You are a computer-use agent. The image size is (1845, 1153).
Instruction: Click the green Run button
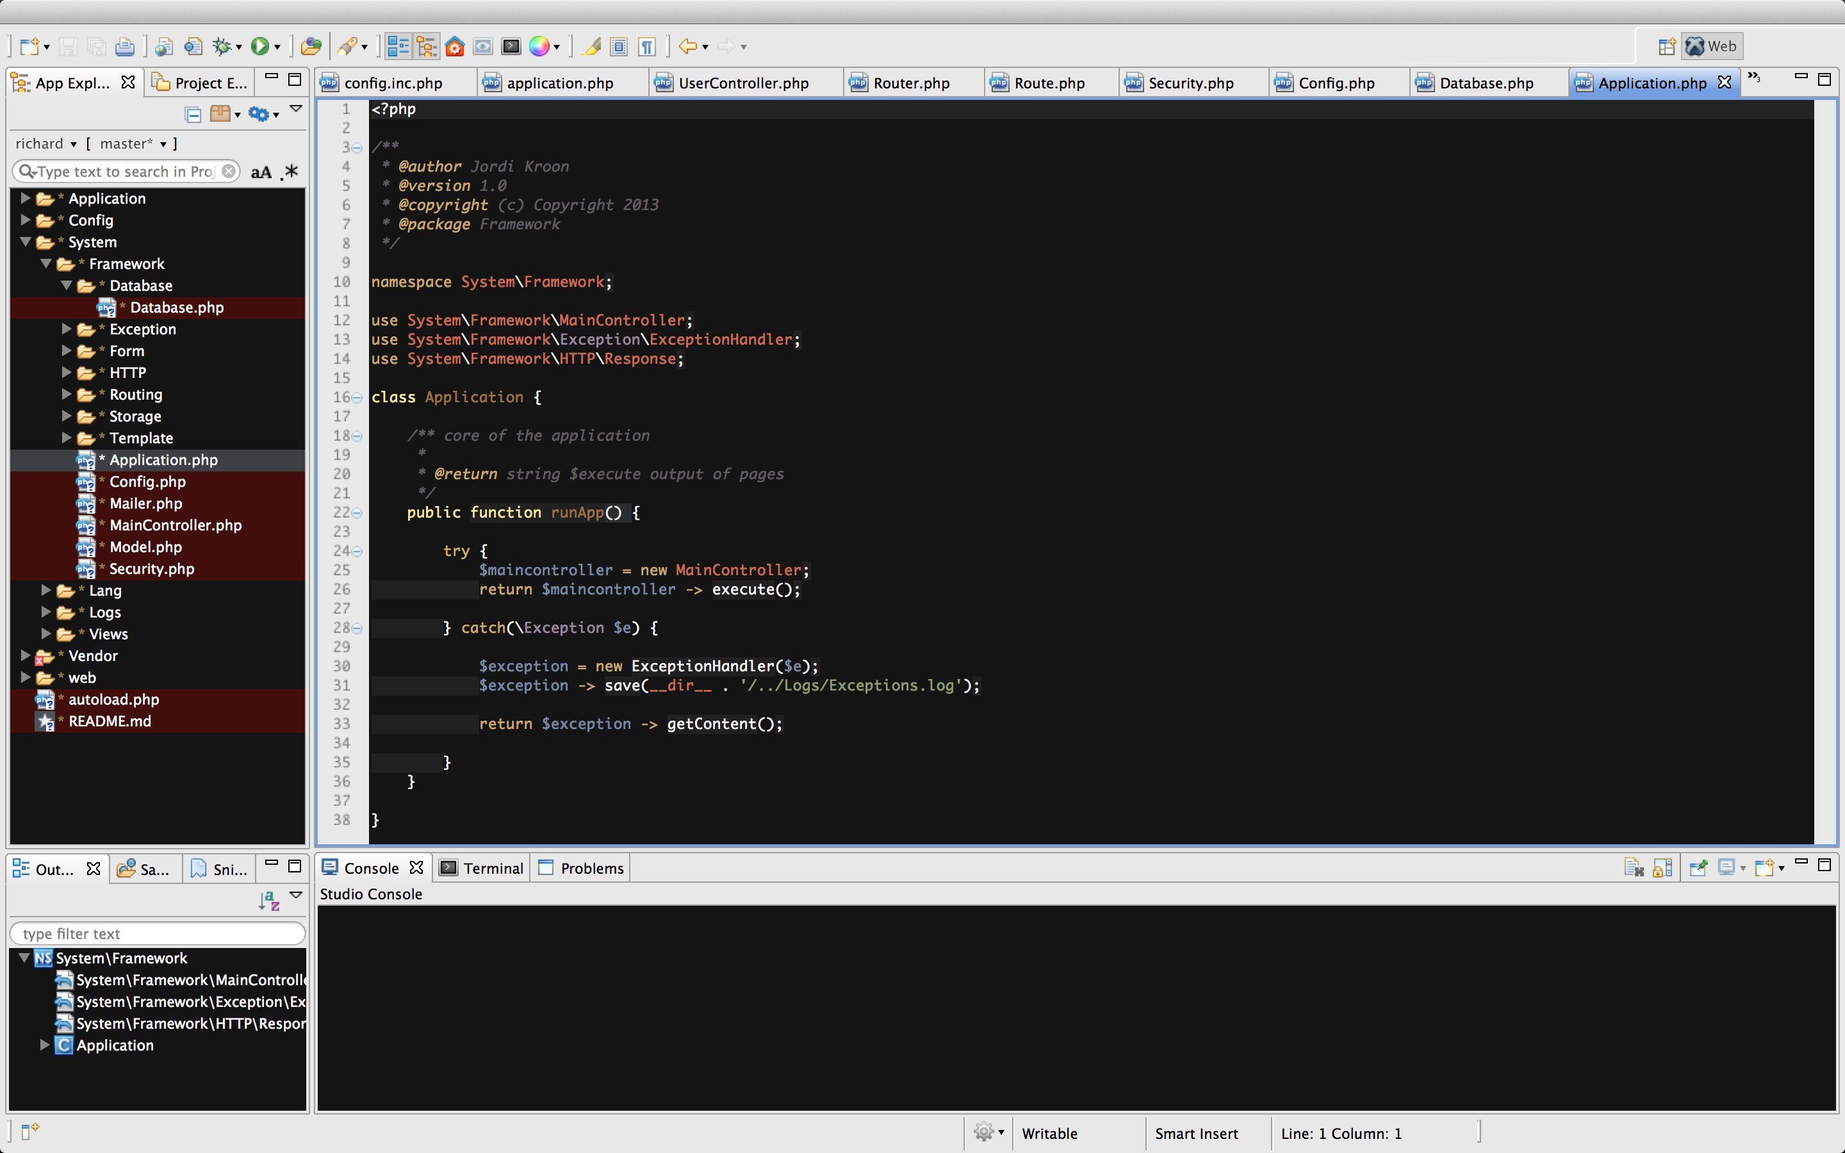(x=260, y=47)
